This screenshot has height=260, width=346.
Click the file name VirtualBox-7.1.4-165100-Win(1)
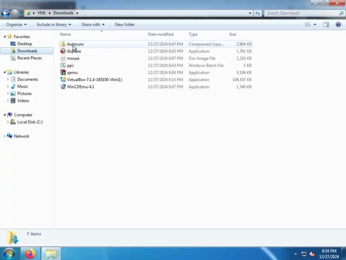[95, 80]
